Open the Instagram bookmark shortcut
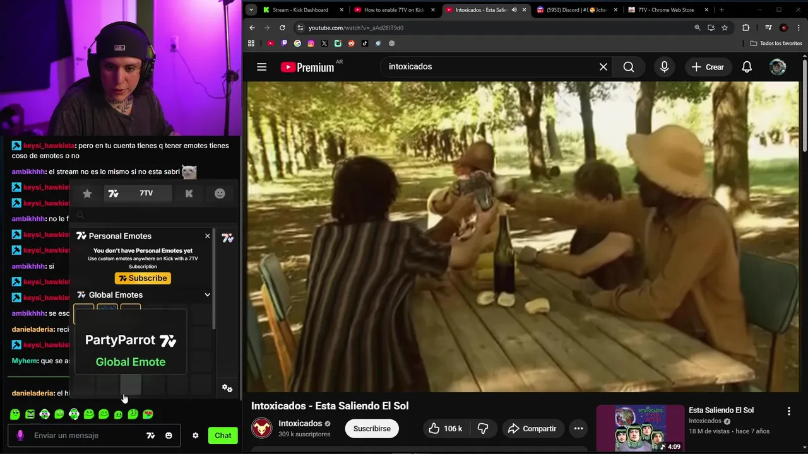Image resolution: width=808 pixels, height=454 pixels. click(x=311, y=44)
